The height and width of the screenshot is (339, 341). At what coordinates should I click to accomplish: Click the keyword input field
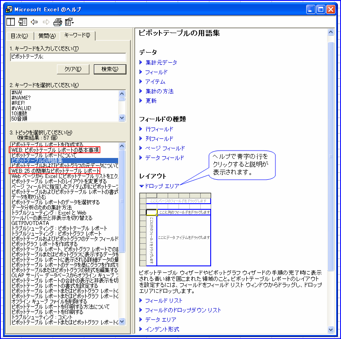point(68,57)
